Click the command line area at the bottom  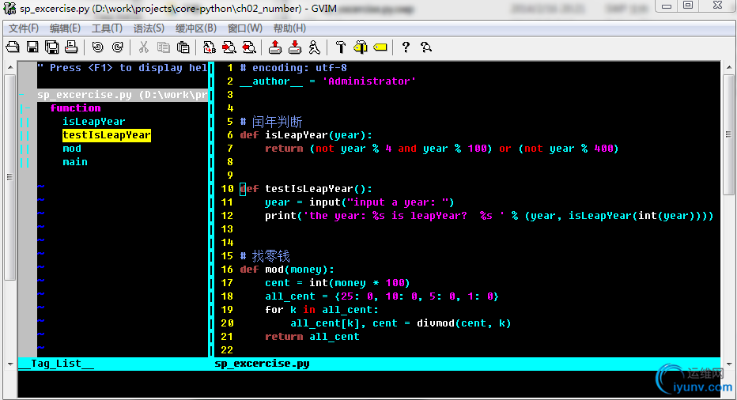(x=369, y=383)
